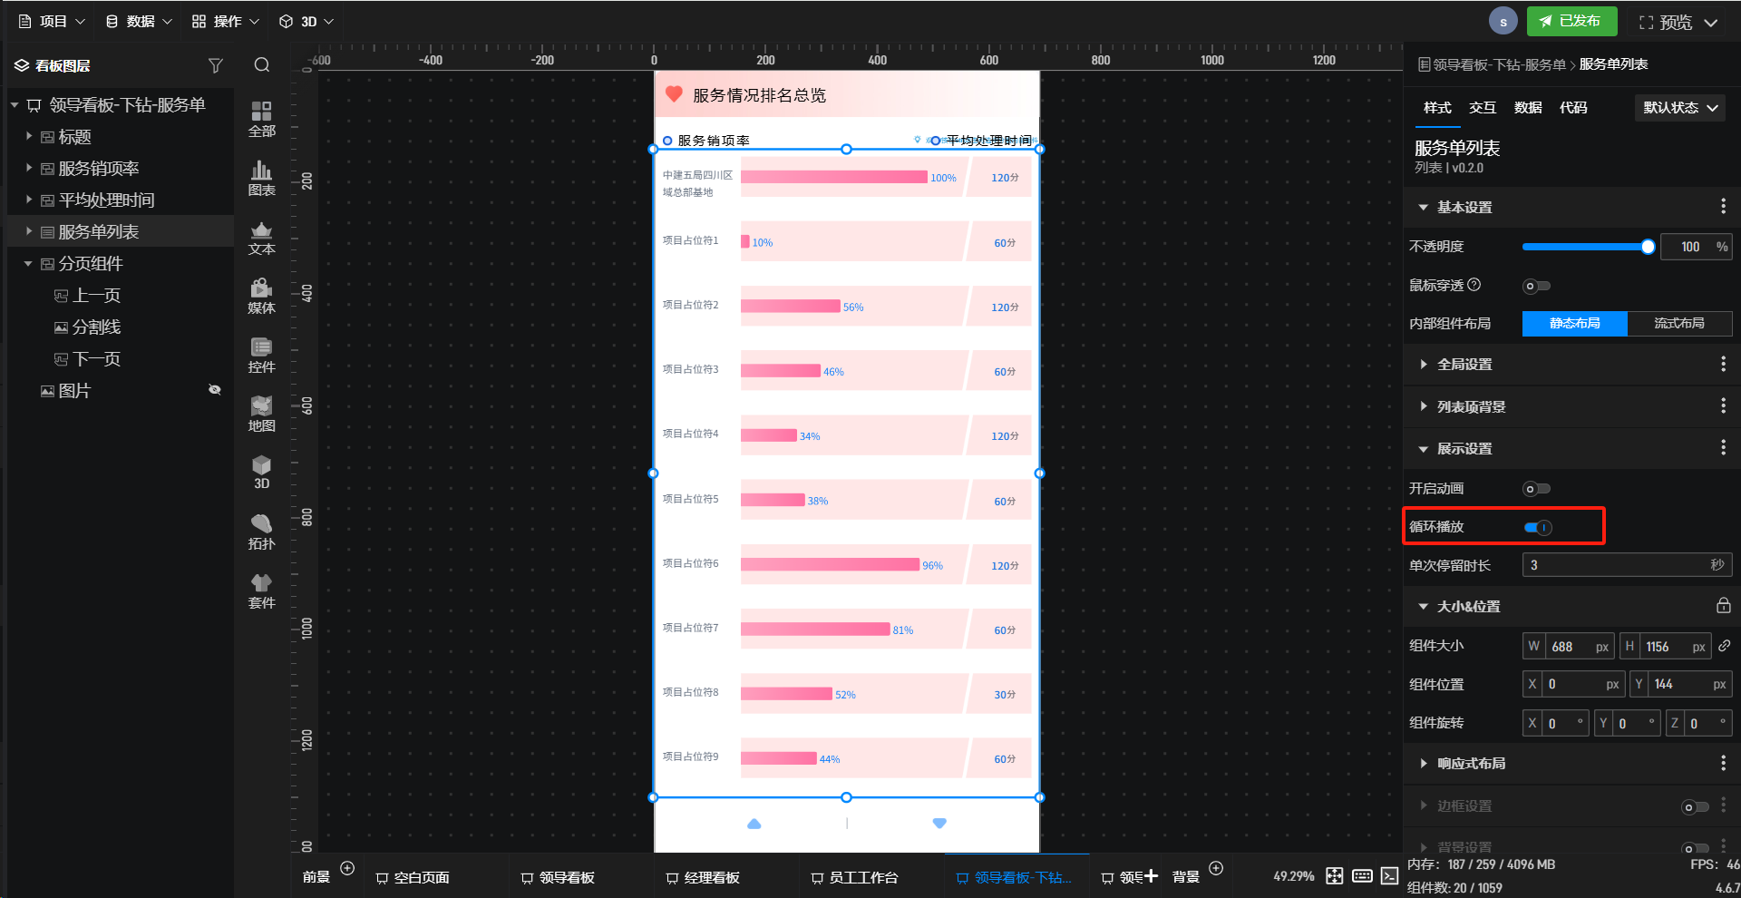Open the 图表 chart component category
This screenshot has width=1741, height=898.
(x=261, y=178)
